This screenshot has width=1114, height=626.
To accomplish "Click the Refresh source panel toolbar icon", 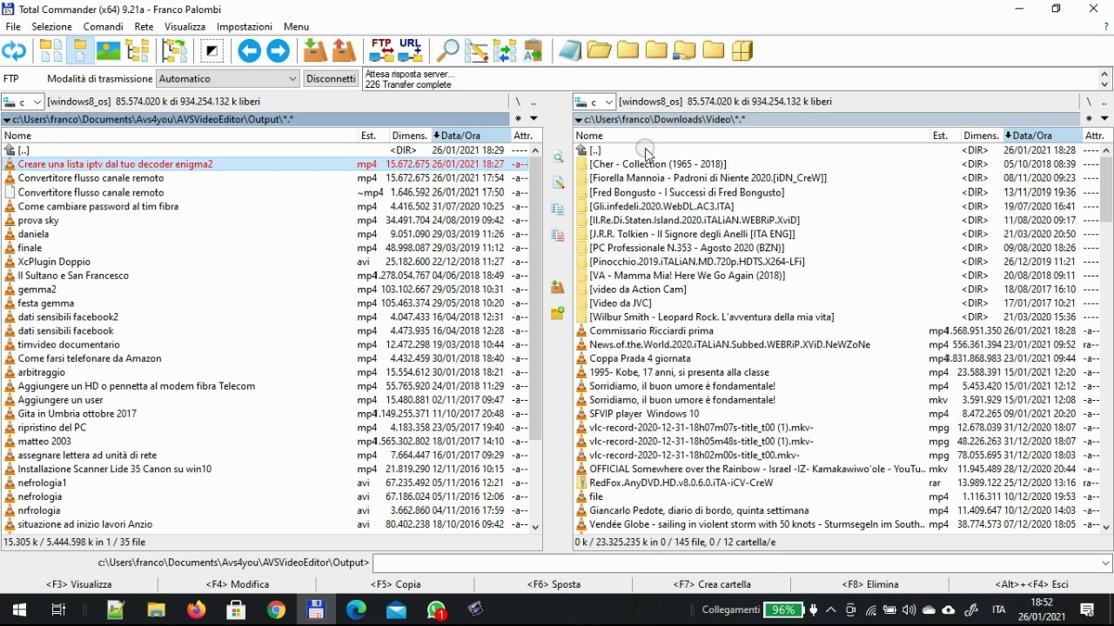I will tap(14, 51).
